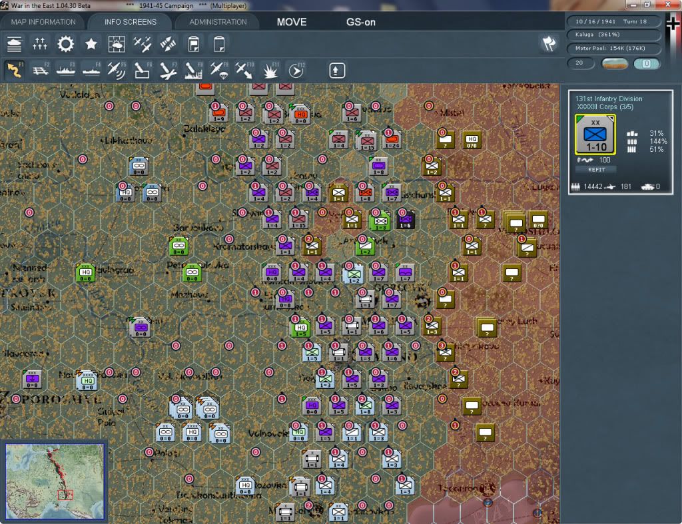Screen dimensions: 682x524
Task: Switch to the MAP INFORMATION tab
Action: (x=43, y=22)
